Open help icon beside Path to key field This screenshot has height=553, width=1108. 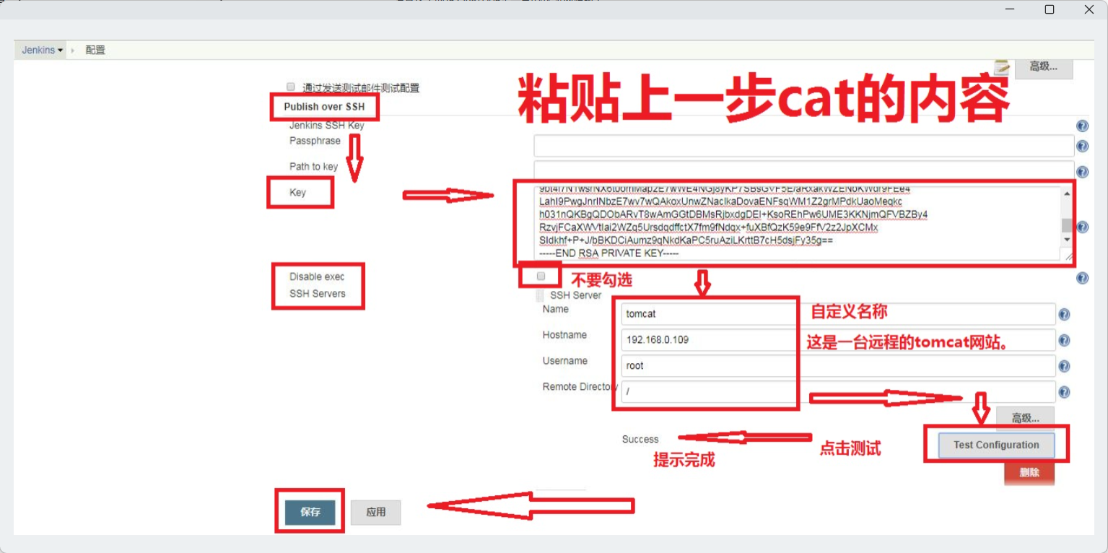tap(1082, 172)
